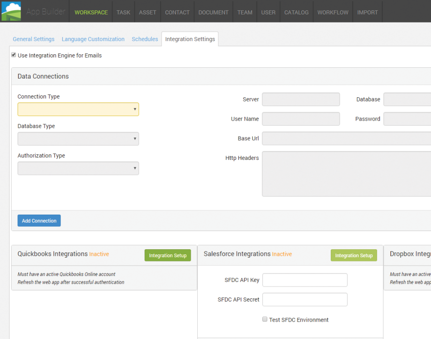431x339 pixels.
Task: Click the Add Connection button
Action: tap(39, 220)
